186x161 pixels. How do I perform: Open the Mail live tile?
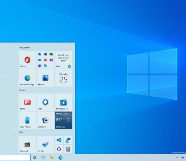click(x=63, y=60)
